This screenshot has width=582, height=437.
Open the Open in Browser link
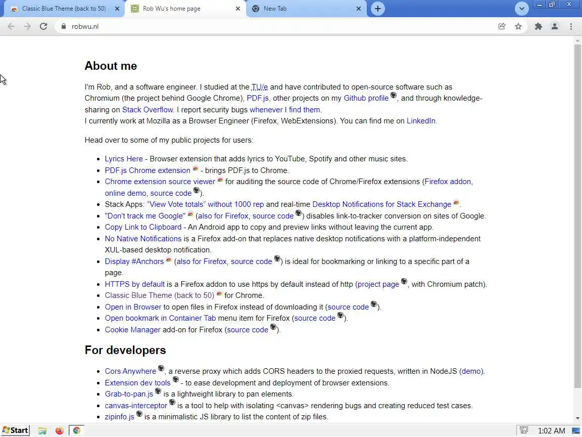(x=133, y=307)
